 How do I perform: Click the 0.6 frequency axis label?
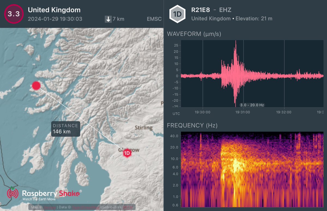175,205
